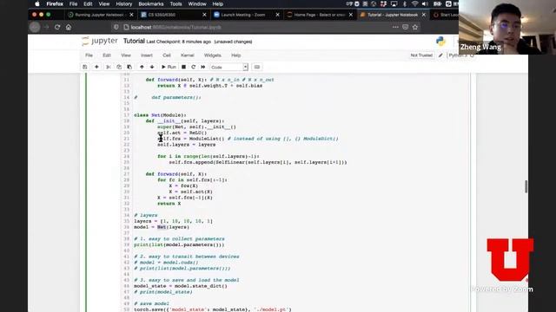Click the Last Checkpoint status text

point(179,42)
